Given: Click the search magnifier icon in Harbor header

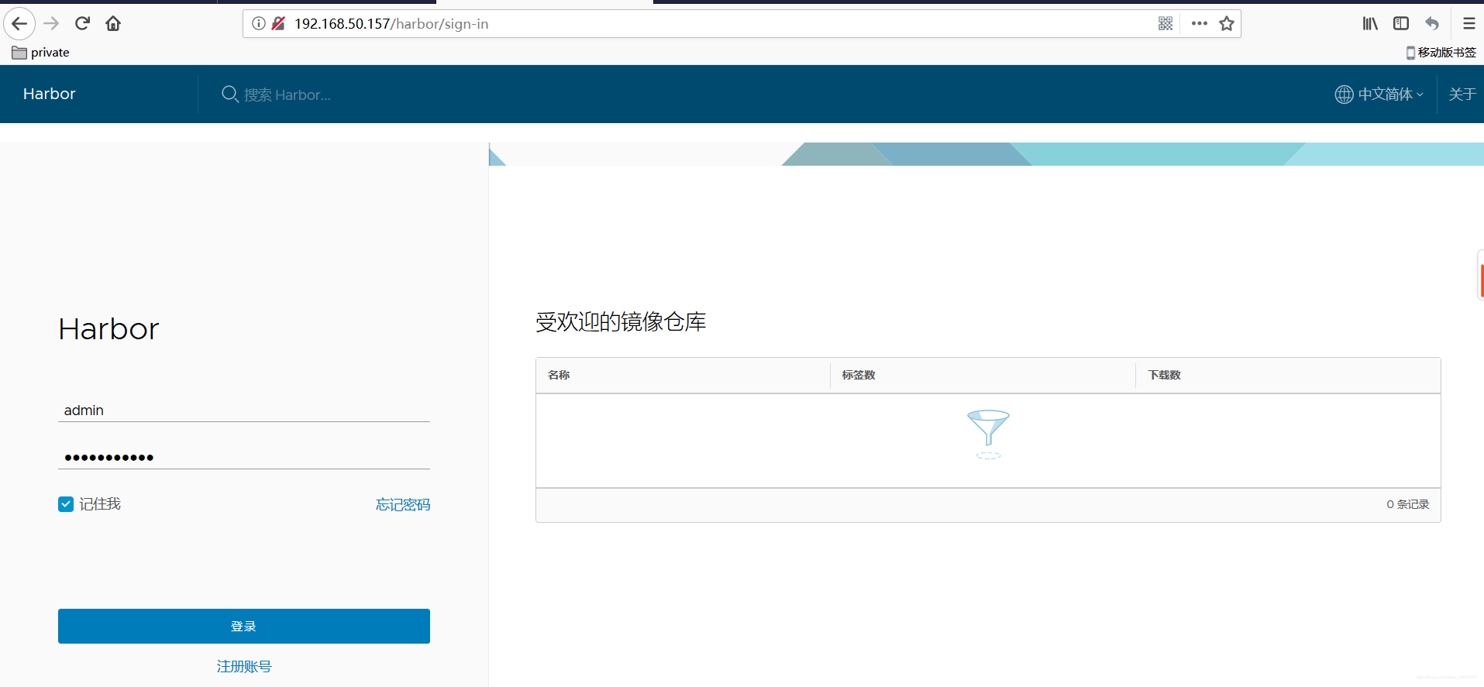Looking at the screenshot, I should 230,94.
